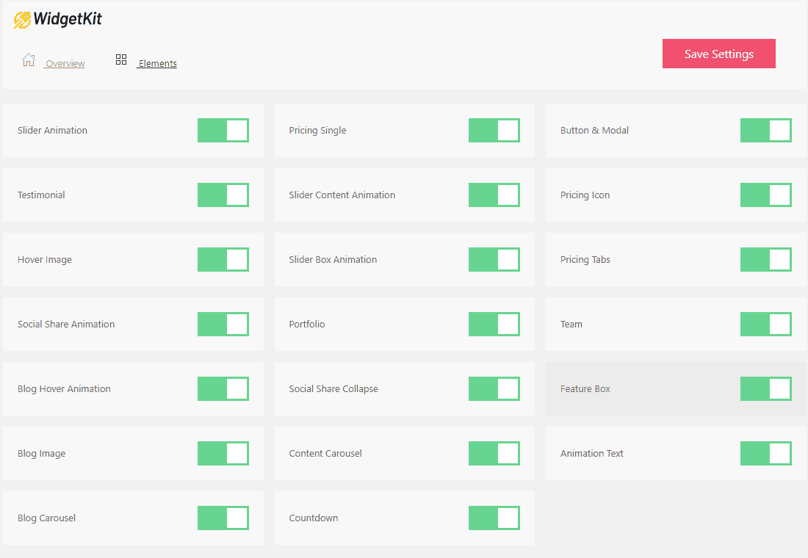Viewport: 808px width, 558px height.
Task: Click the home icon beside Overview
Action: tap(28, 60)
